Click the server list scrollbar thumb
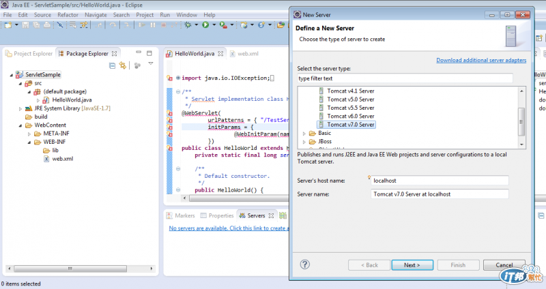 521,122
